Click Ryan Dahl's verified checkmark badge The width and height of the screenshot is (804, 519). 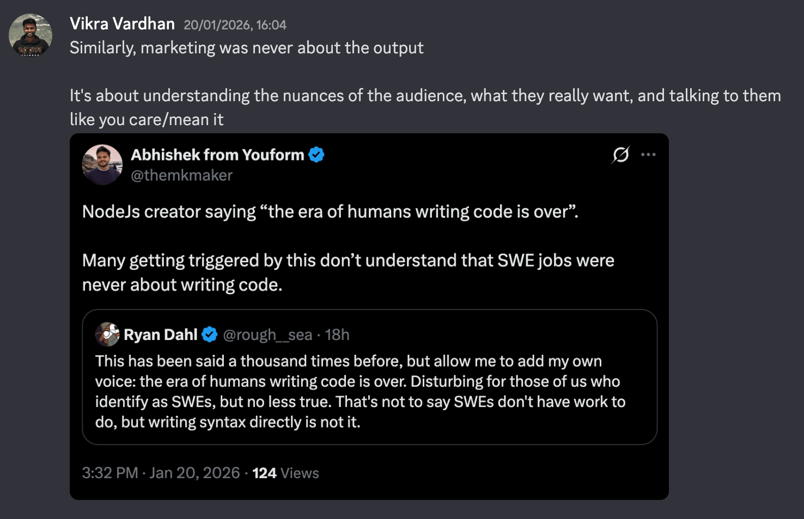(x=210, y=335)
